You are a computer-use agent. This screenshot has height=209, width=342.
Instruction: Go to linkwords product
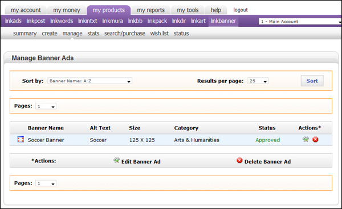pos(62,21)
